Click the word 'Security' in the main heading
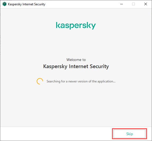Viewport: 152px width, 141px height. coord(99,67)
